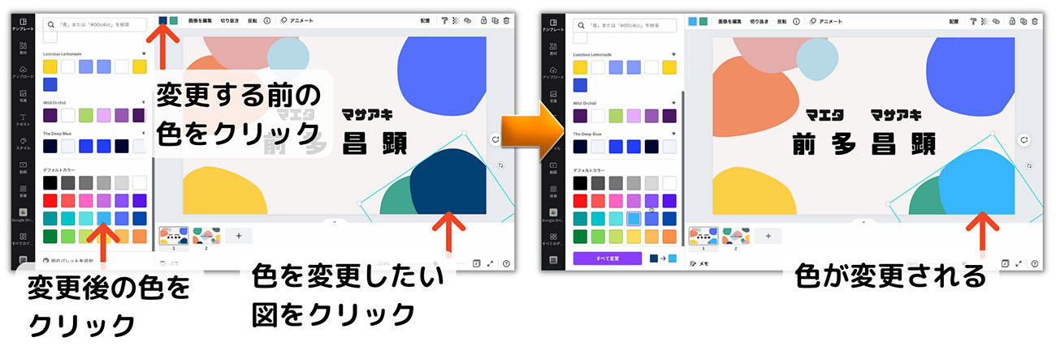Open テンプレート panel in right screenshot sidebar
The width and height of the screenshot is (1056, 346).
(x=553, y=24)
